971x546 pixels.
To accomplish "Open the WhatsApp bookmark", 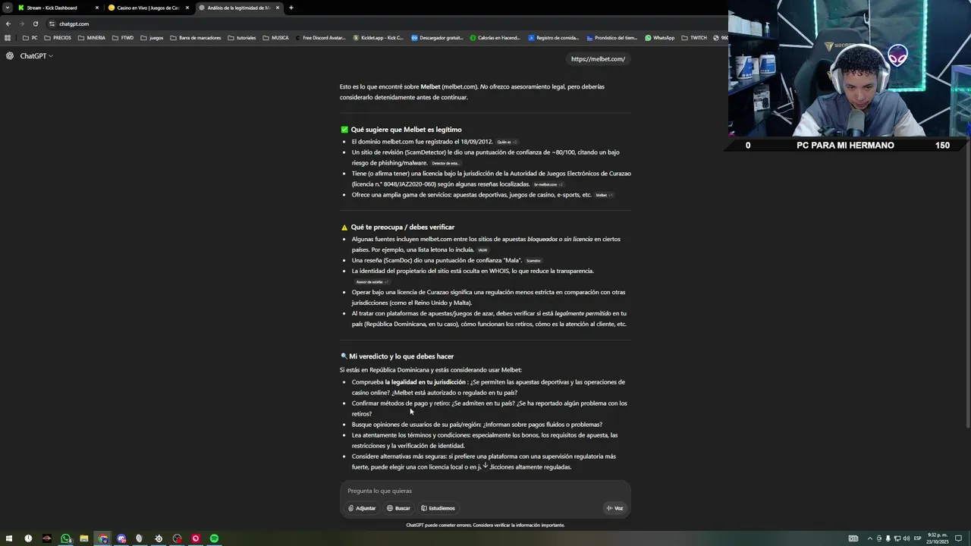I will tap(660, 38).
